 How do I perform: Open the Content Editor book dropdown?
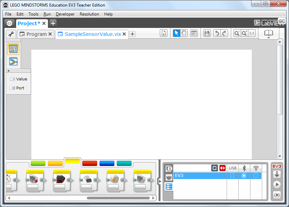pos(269,34)
